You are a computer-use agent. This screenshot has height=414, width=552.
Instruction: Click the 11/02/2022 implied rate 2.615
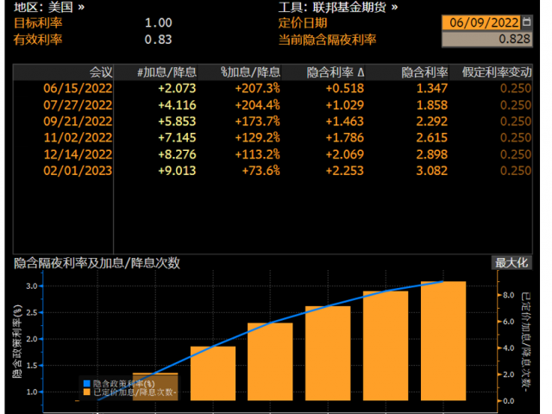tap(429, 137)
